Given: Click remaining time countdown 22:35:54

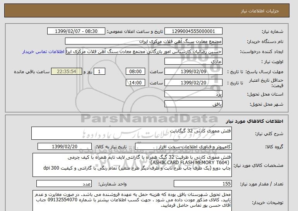Looking at the screenshot, I should pos(67,72).
